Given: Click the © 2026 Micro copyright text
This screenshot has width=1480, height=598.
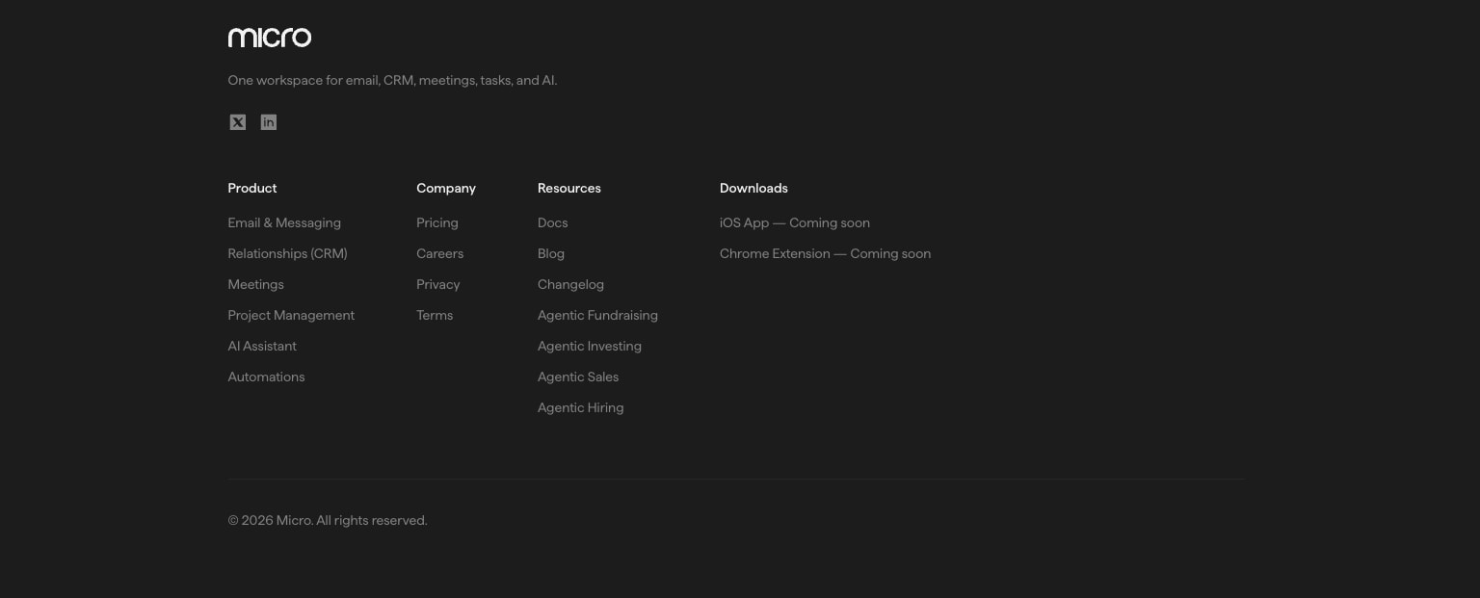Looking at the screenshot, I should point(328,520).
